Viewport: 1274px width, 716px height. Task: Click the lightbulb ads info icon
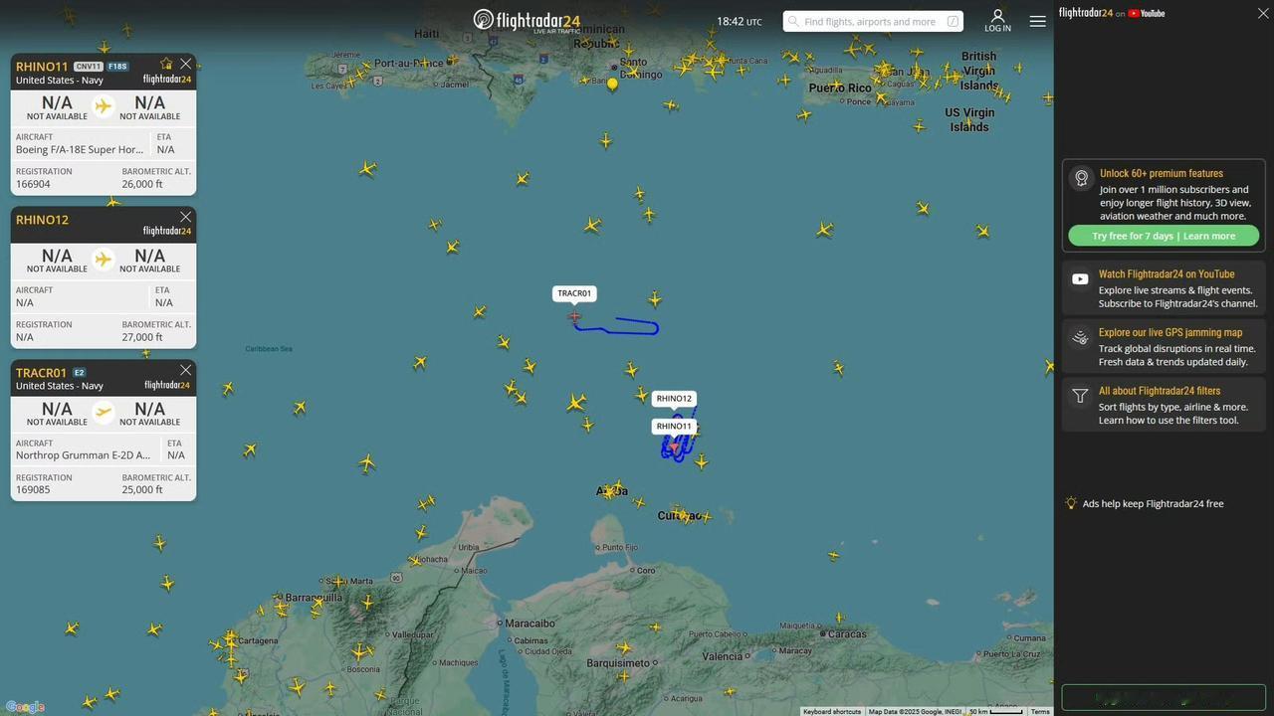[x=1071, y=503]
